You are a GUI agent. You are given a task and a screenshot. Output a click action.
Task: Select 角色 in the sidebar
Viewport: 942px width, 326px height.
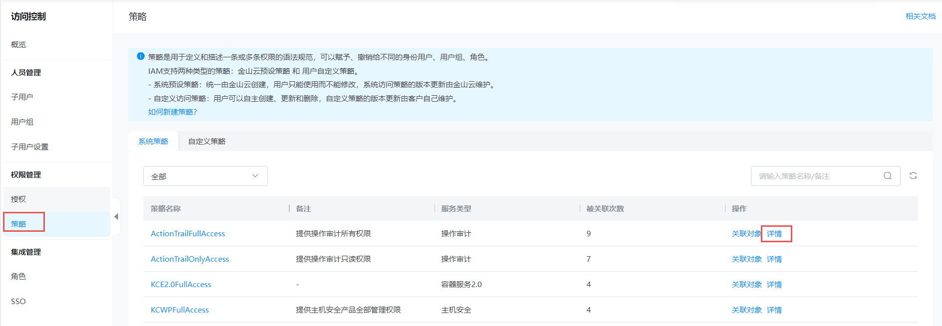click(x=18, y=277)
